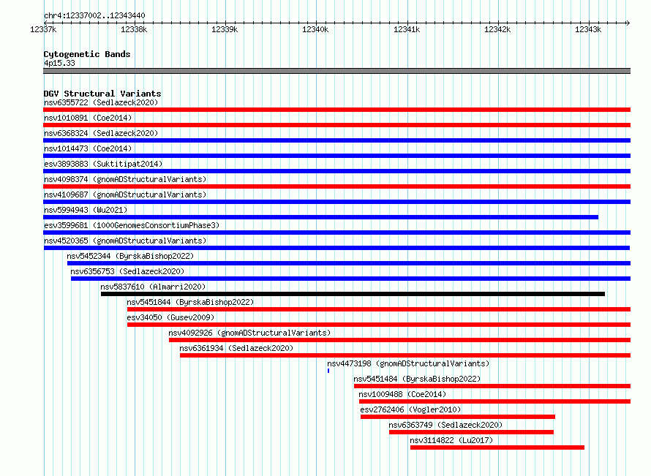Click the nsv3114822 (Lu2017) label
This screenshot has height=476, width=651.
451,440
